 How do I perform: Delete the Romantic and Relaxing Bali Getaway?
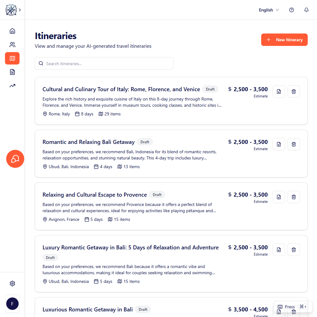293,144
